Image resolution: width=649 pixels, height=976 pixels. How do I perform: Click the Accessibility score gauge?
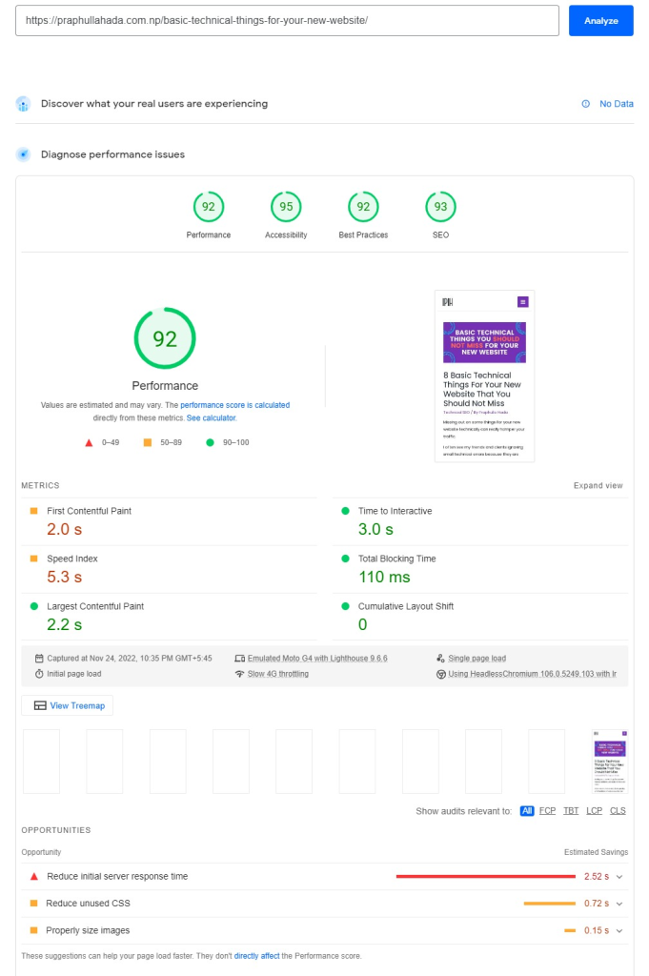(x=285, y=207)
